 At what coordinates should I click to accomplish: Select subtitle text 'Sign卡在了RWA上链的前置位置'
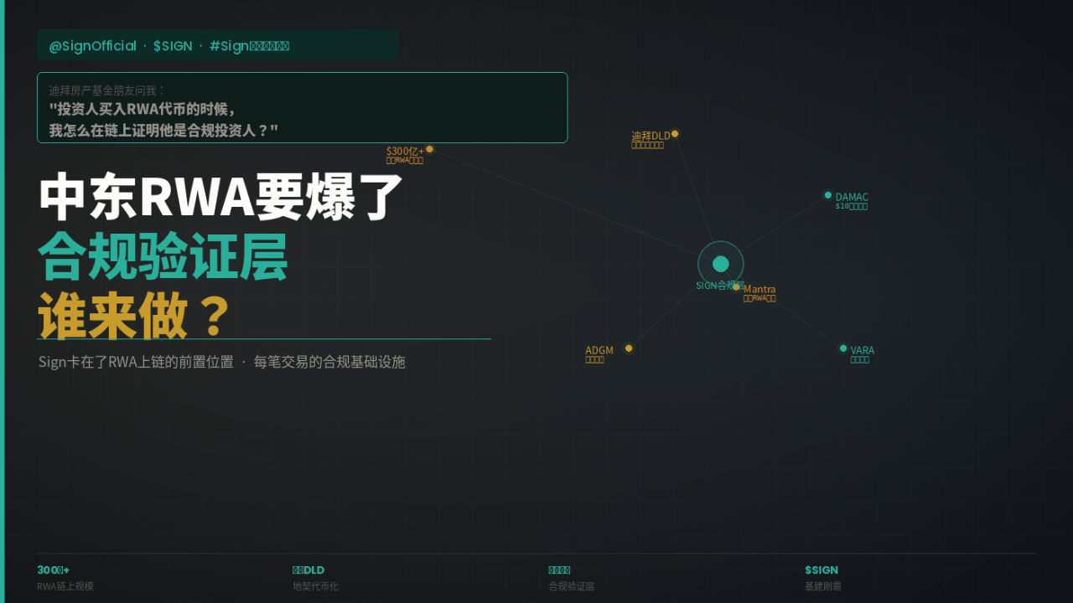(x=136, y=362)
